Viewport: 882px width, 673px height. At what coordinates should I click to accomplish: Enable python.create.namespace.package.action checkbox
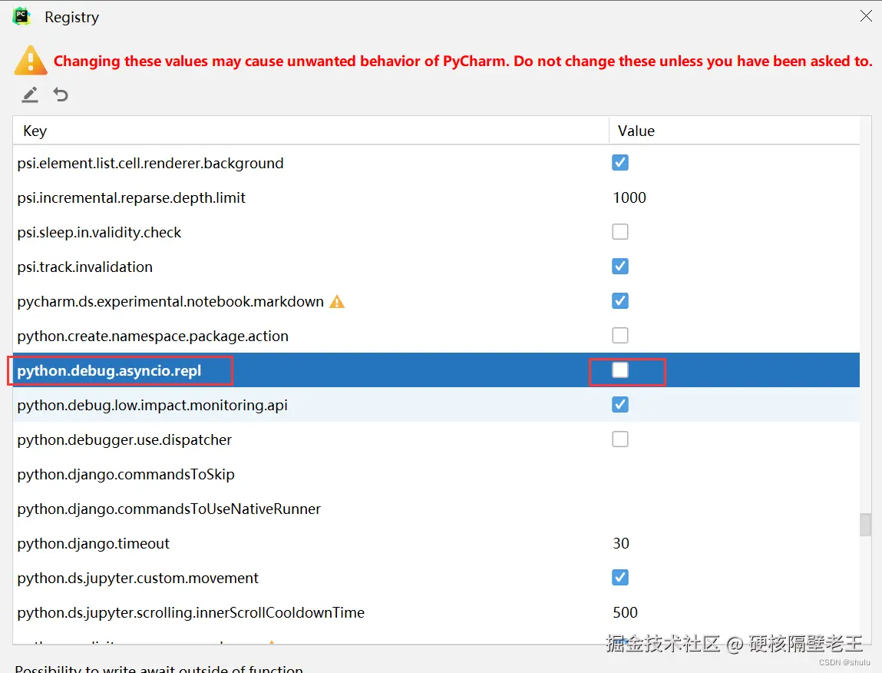pyautogui.click(x=620, y=335)
